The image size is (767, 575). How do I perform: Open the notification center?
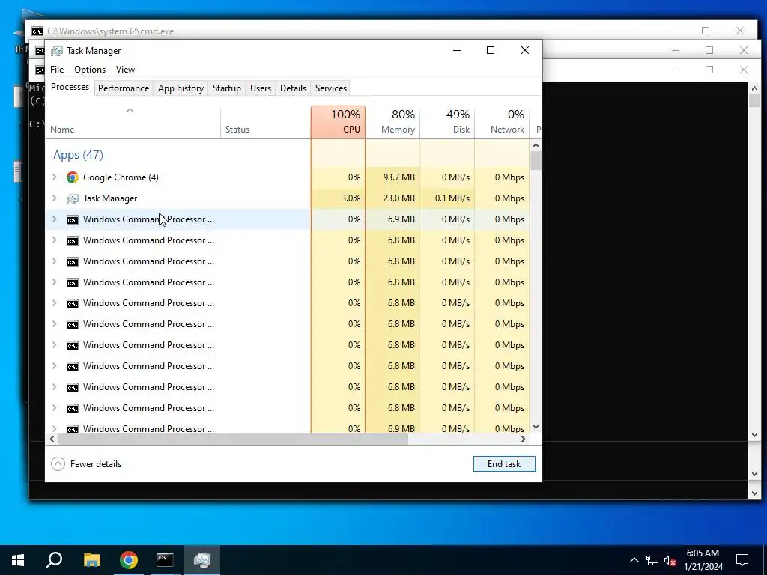click(742, 560)
